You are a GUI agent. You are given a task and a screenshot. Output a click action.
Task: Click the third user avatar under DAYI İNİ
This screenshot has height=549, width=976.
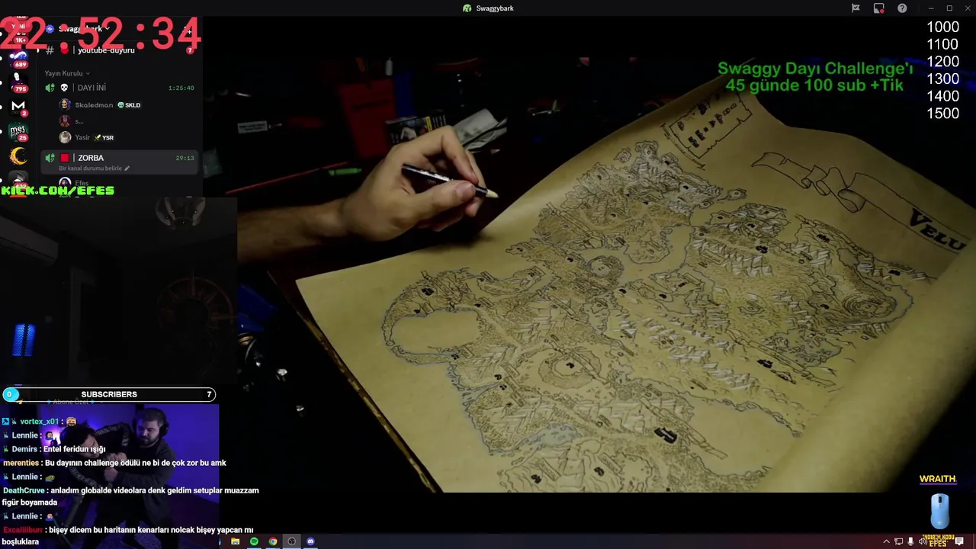click(65, 138)
